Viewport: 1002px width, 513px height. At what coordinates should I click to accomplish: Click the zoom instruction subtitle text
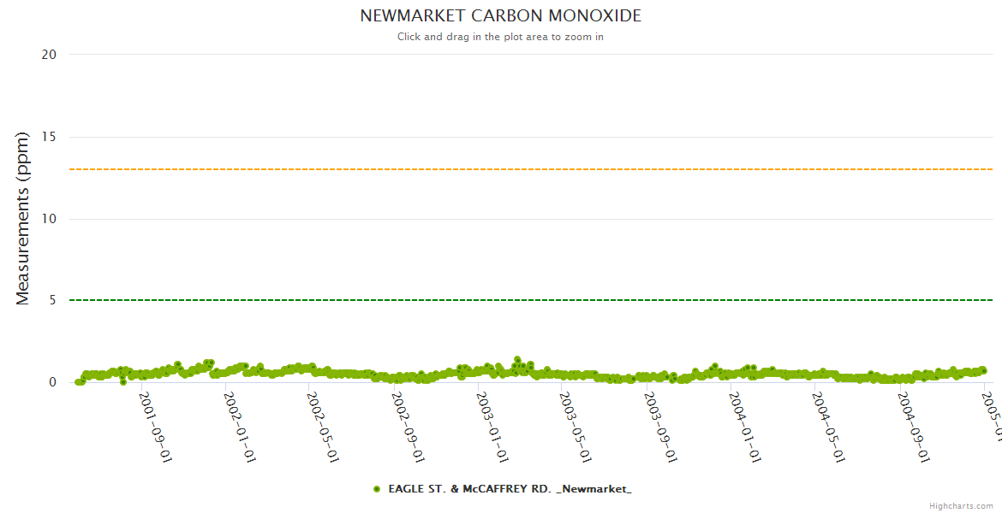[500, 37]
